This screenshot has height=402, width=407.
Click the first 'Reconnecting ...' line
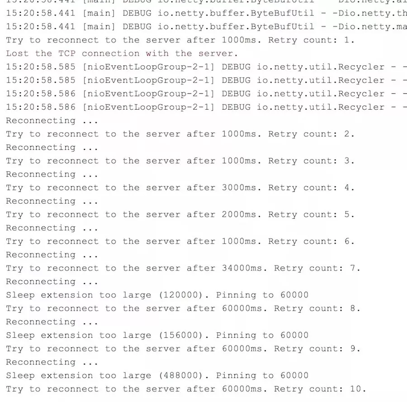point(52,120)
